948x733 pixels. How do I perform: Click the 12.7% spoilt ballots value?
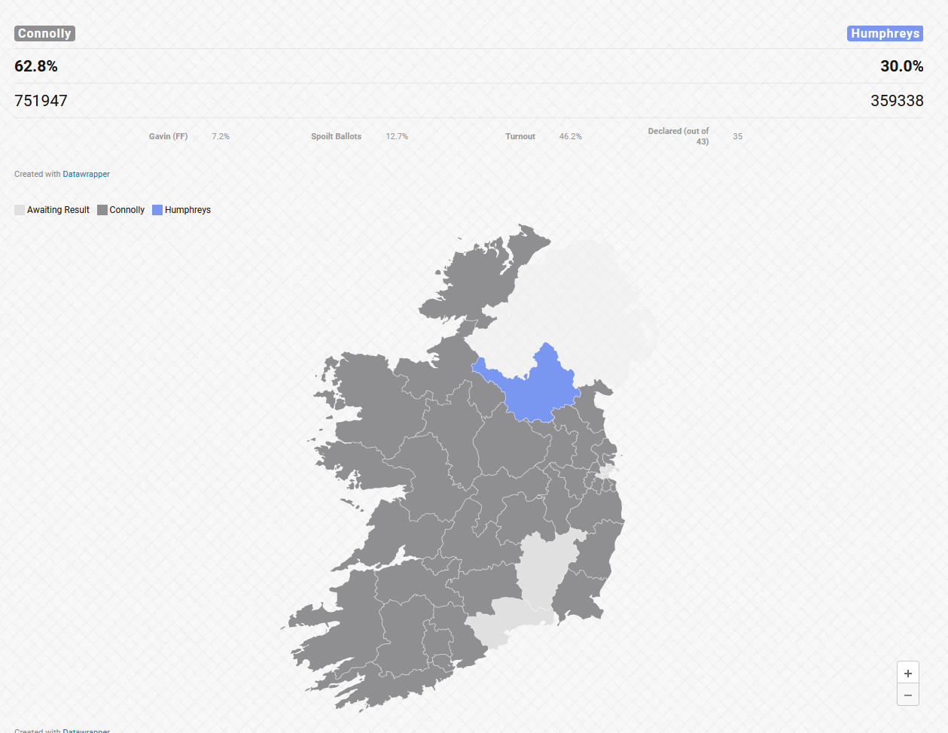tap(397, 136)
